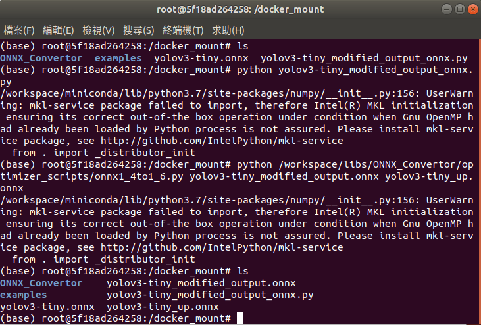Click yolov3-tiny_modified_output.onnx in last listing
Screen dimensions: 481x325
pyautogui.click(x=201, y=284)
